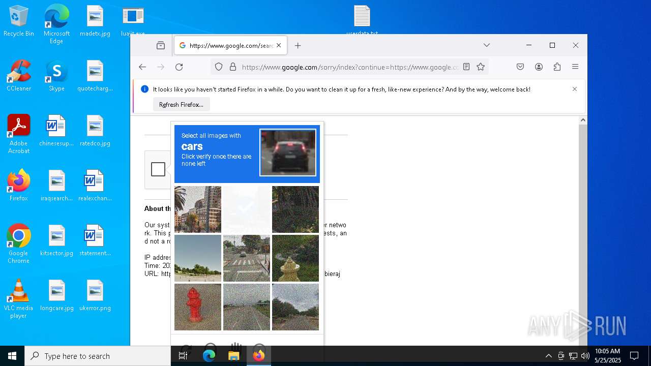Viewport: 651px width, 366px height.
Task: Select madetx.jpg file on desktop
Action: tap(95, 21)
